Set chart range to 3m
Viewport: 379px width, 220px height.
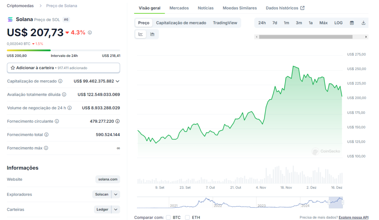[x=299, y=23]
